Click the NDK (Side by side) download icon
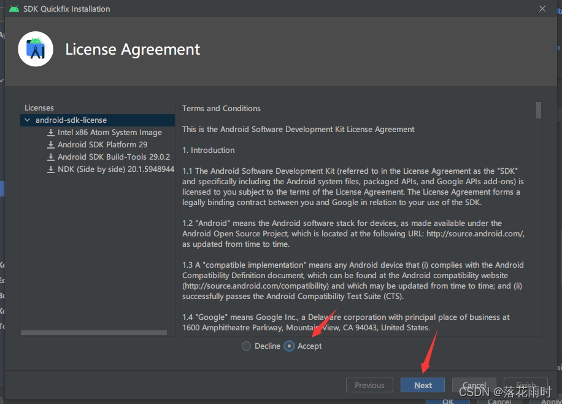Screen dimensions: 562x404 (51, 169)
